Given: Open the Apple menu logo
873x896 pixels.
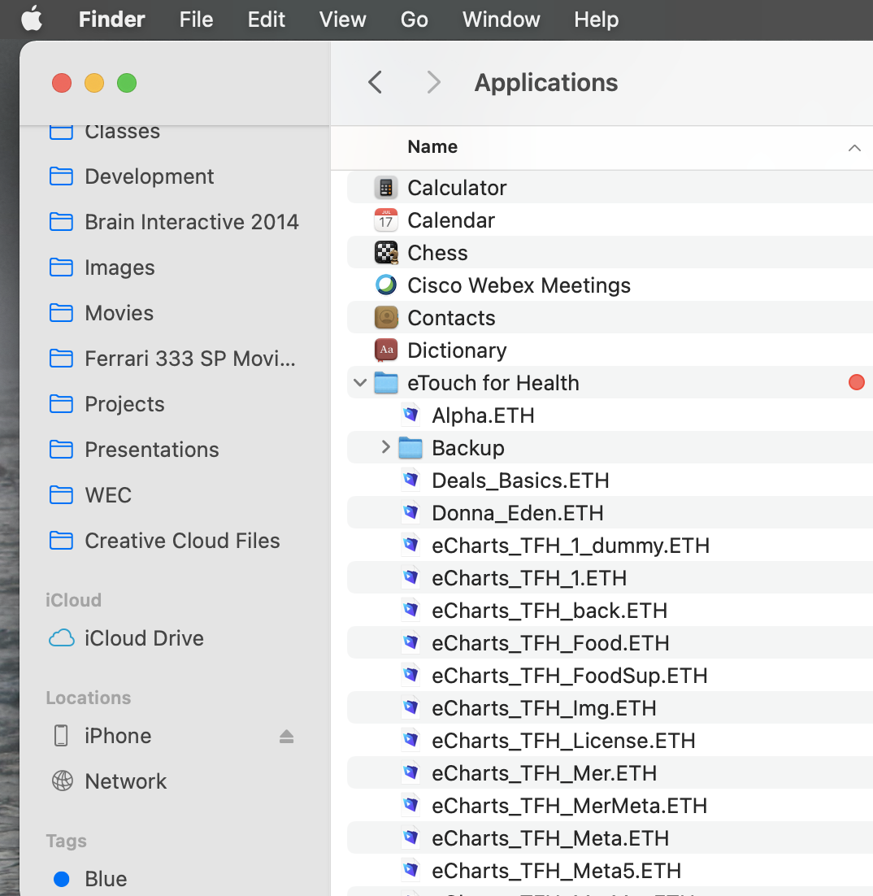Looking at the screenshot, I should coord(32,19).
